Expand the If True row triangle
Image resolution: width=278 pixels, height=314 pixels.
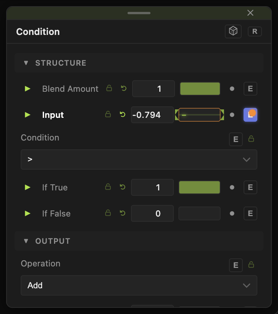pyautogui.click(x=27, y=187)
